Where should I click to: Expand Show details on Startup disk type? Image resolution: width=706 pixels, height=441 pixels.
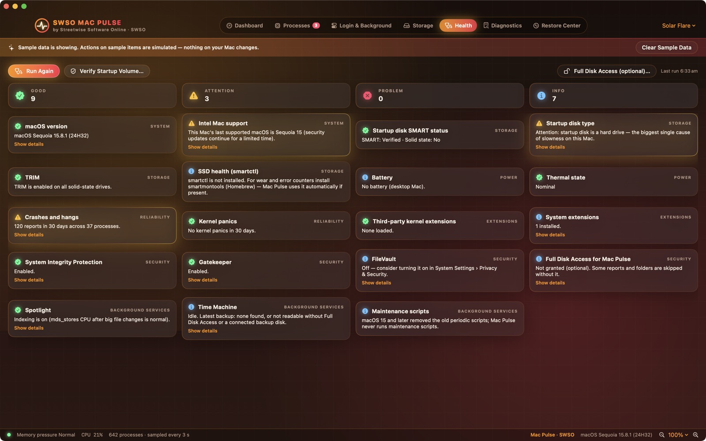pos(550,147)
